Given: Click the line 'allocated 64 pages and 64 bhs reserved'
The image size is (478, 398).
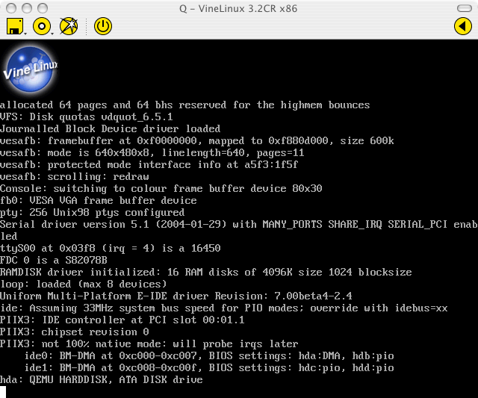Looking at the screenshot, I should point(184,105).
